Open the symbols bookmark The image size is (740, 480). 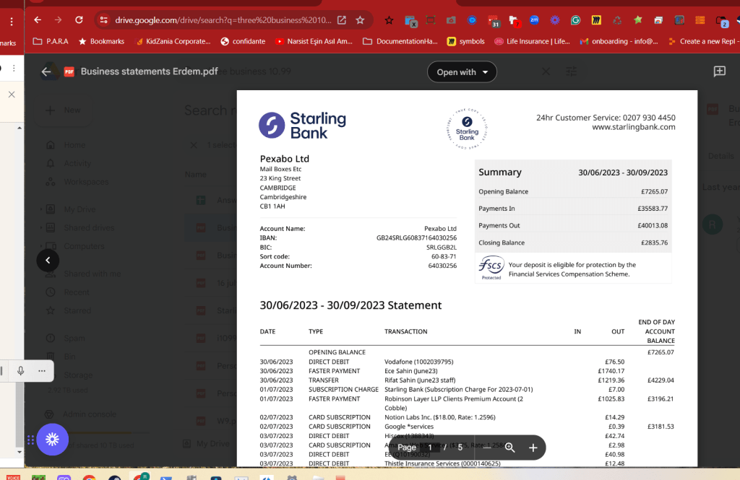(466, 41)
